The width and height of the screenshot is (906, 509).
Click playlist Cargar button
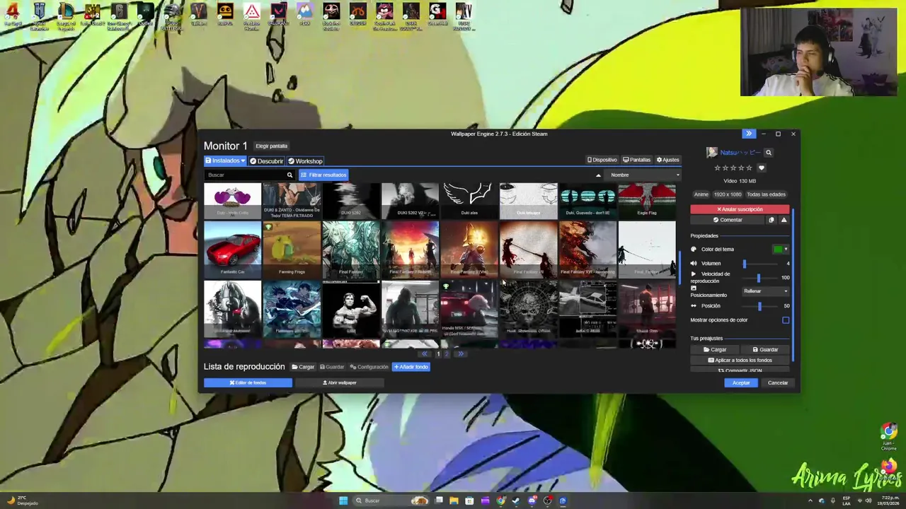pyautogui.click(x=303, y=367)
